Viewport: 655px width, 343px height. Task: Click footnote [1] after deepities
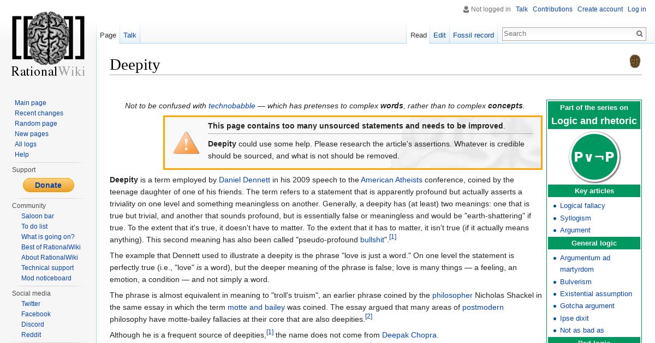pyautogui.click(x=270, y=332)
